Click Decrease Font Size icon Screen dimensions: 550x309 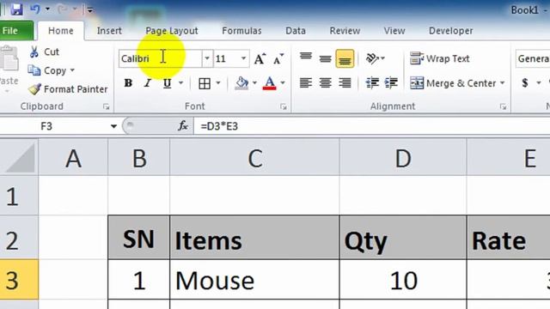tap(278, 59)
